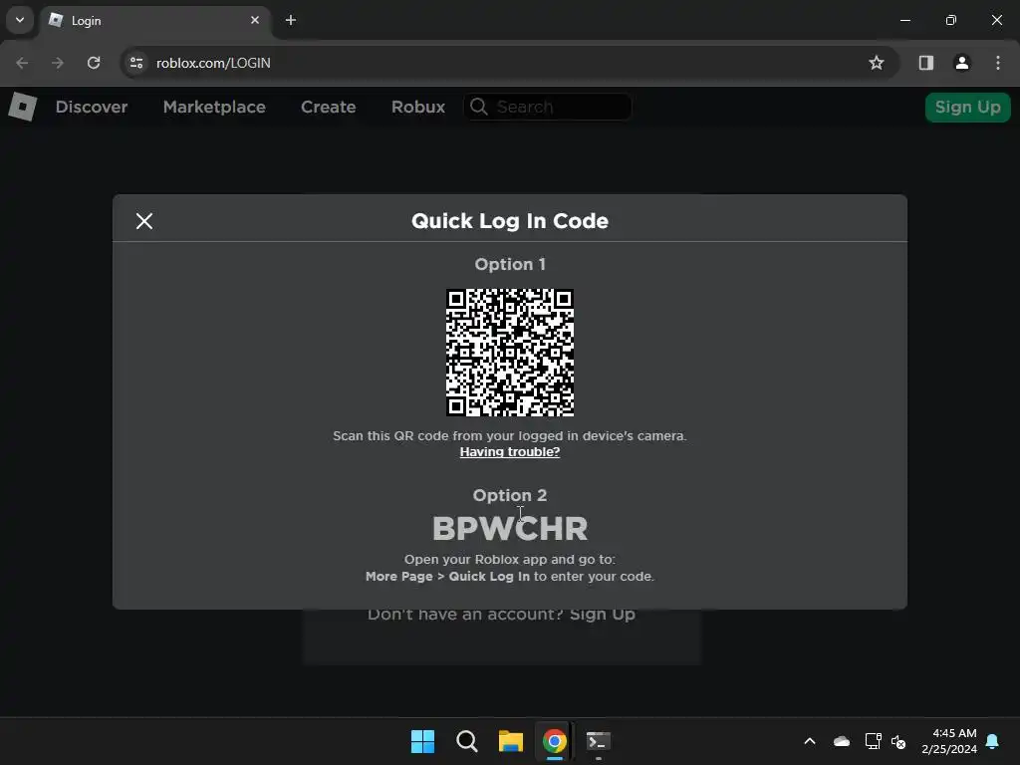Click the More Page > Quick Log In text
1020x765 pixels.
447,577
